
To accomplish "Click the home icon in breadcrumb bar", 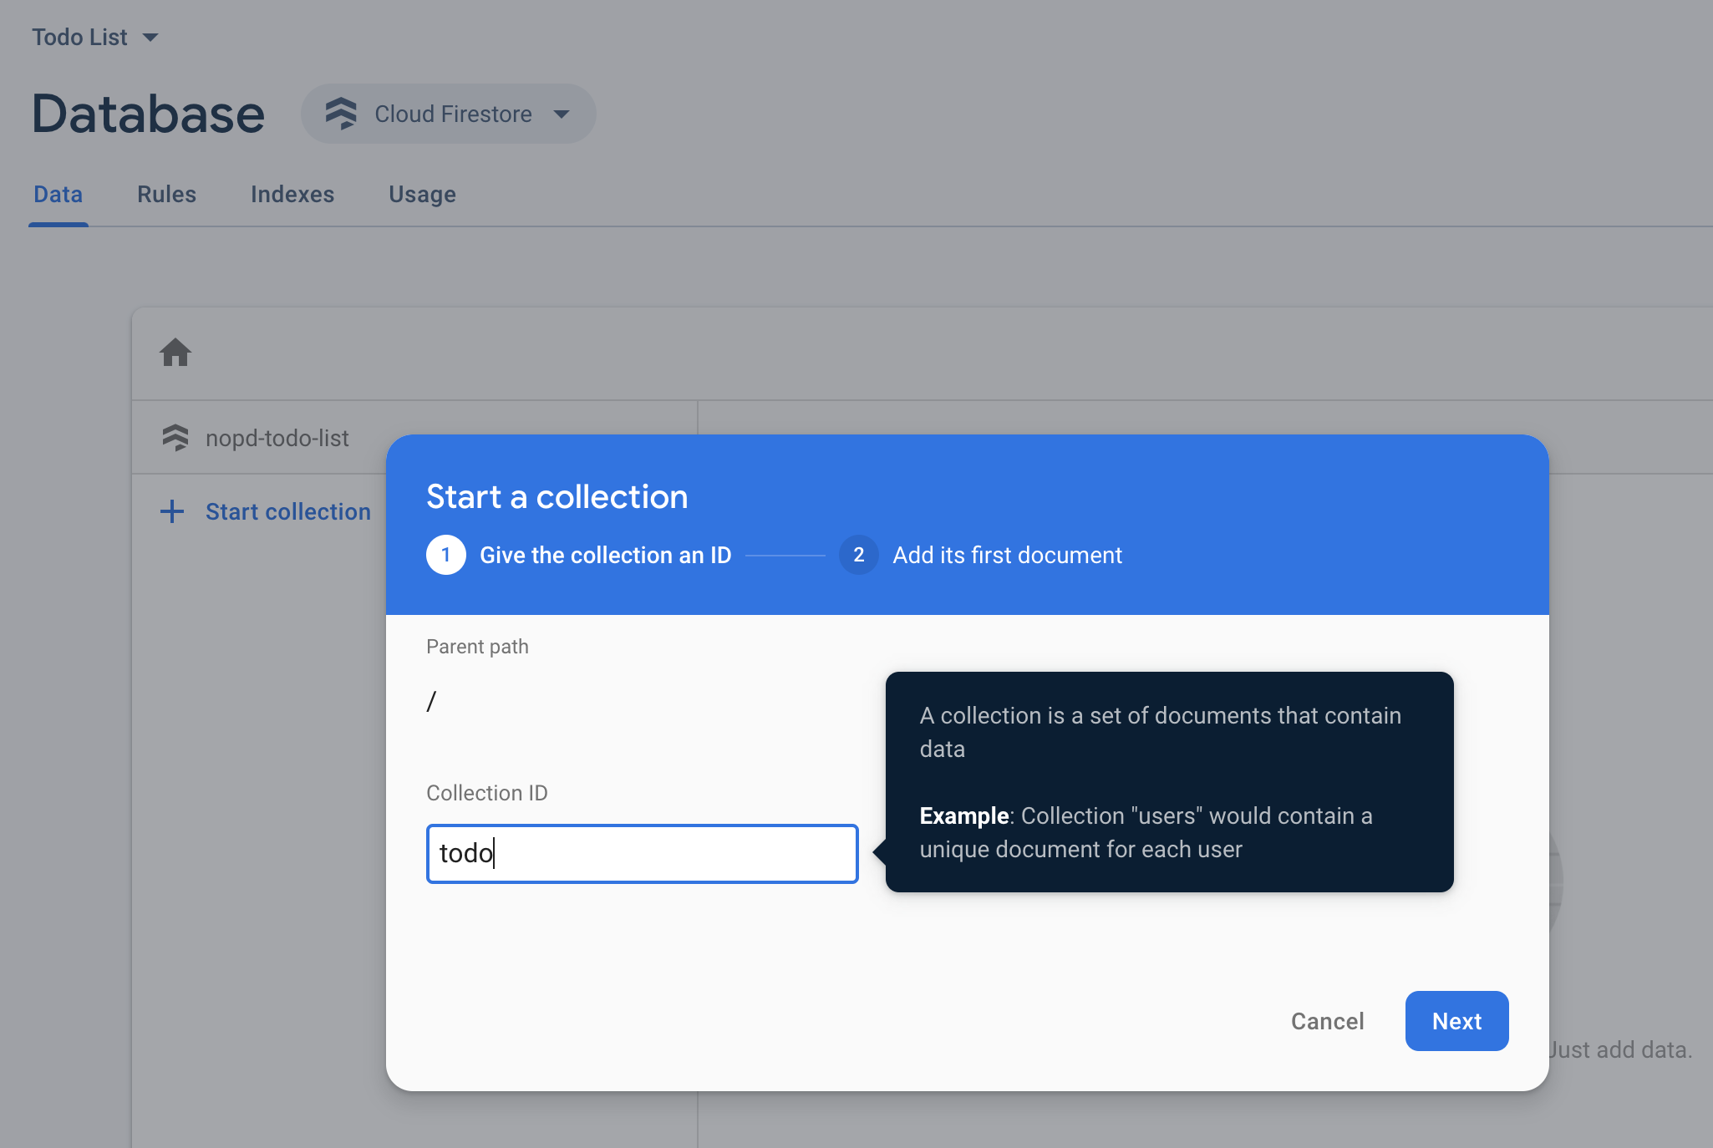I will pos(175,353).
